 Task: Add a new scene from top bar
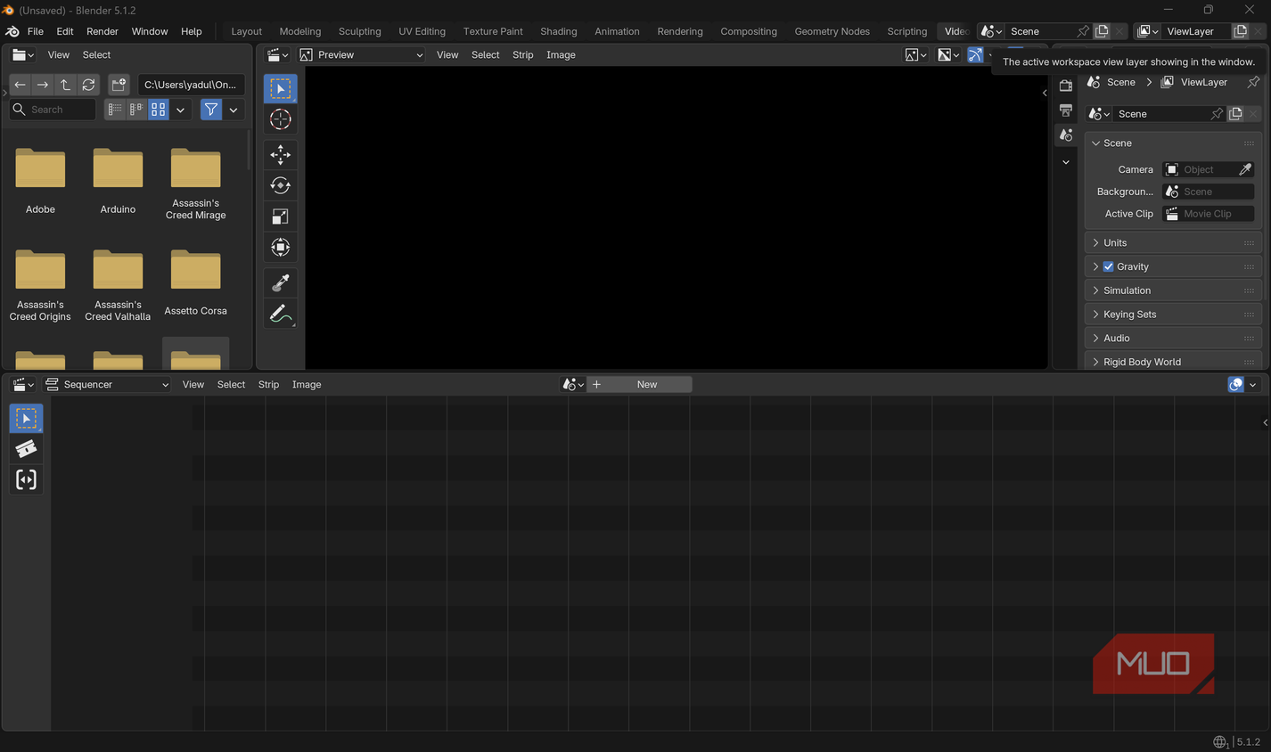click(1102, 31)
